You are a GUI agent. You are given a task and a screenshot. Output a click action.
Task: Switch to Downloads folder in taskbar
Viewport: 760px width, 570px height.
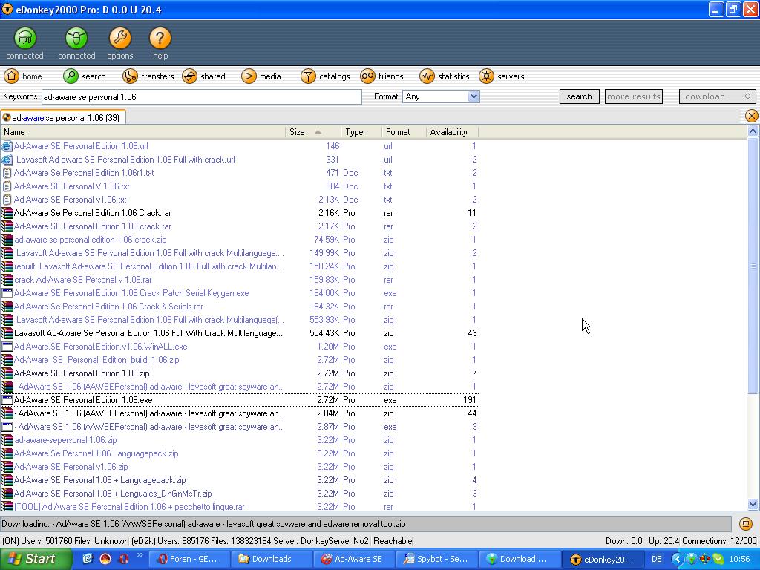pos(271,559)
